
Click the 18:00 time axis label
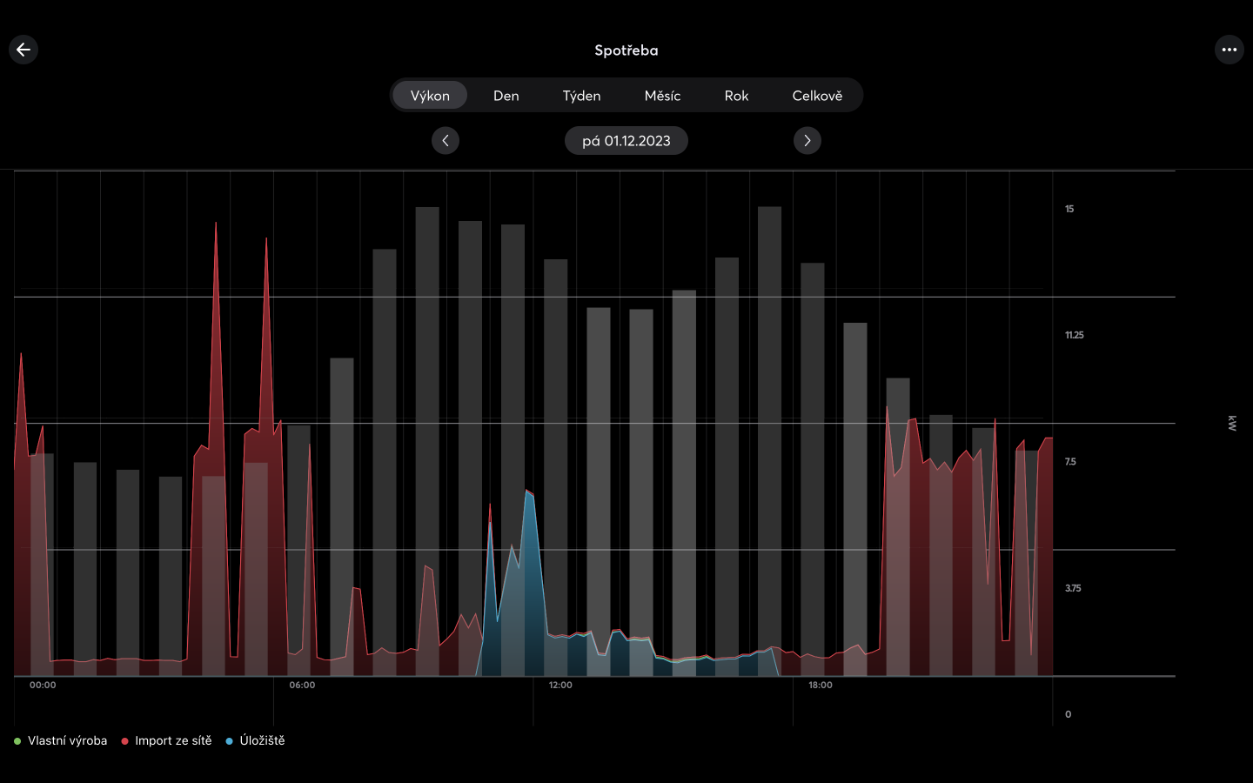coord(820,685)
